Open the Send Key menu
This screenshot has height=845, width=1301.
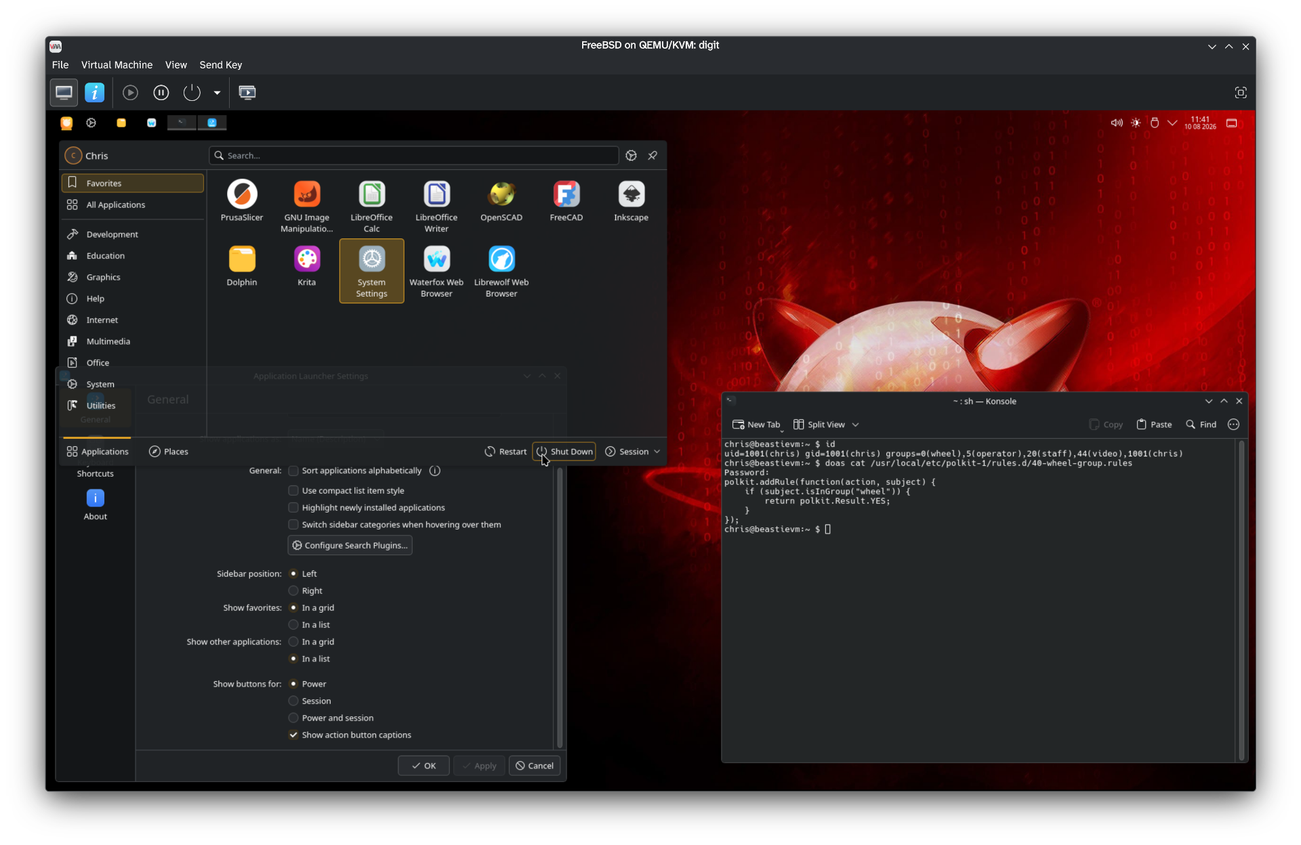point(220,65)
